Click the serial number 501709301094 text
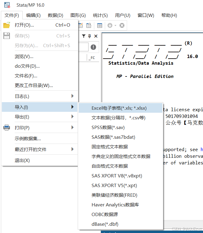 tap(182, 116)
